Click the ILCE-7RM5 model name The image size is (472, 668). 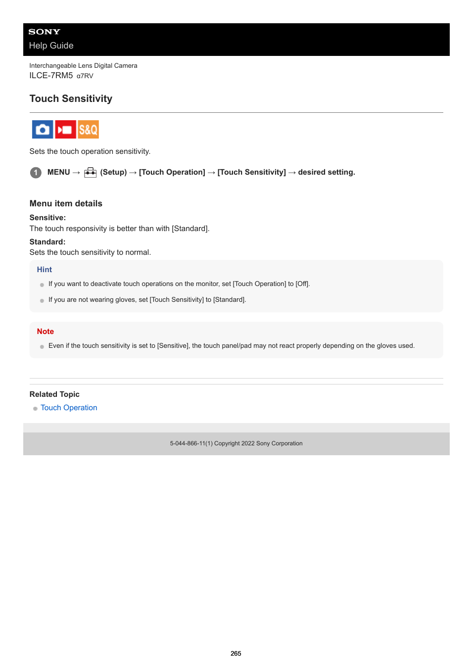51,76
